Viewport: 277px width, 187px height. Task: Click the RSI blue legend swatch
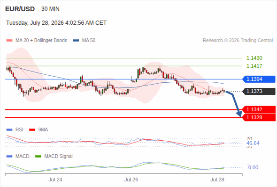pyautogui.click(x=9, y=130)
